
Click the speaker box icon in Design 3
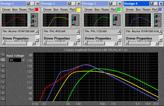pos(117,20)
